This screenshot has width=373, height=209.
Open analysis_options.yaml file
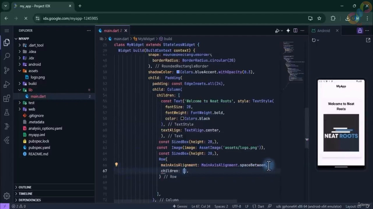[x=45, y=128]
